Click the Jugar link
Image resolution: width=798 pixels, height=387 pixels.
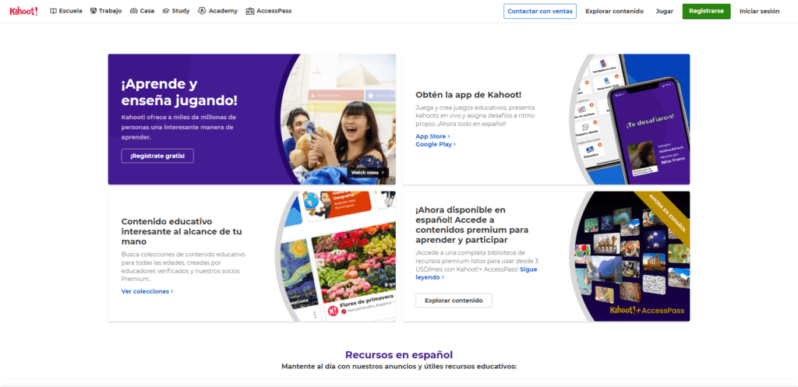[x=664, y=11]
